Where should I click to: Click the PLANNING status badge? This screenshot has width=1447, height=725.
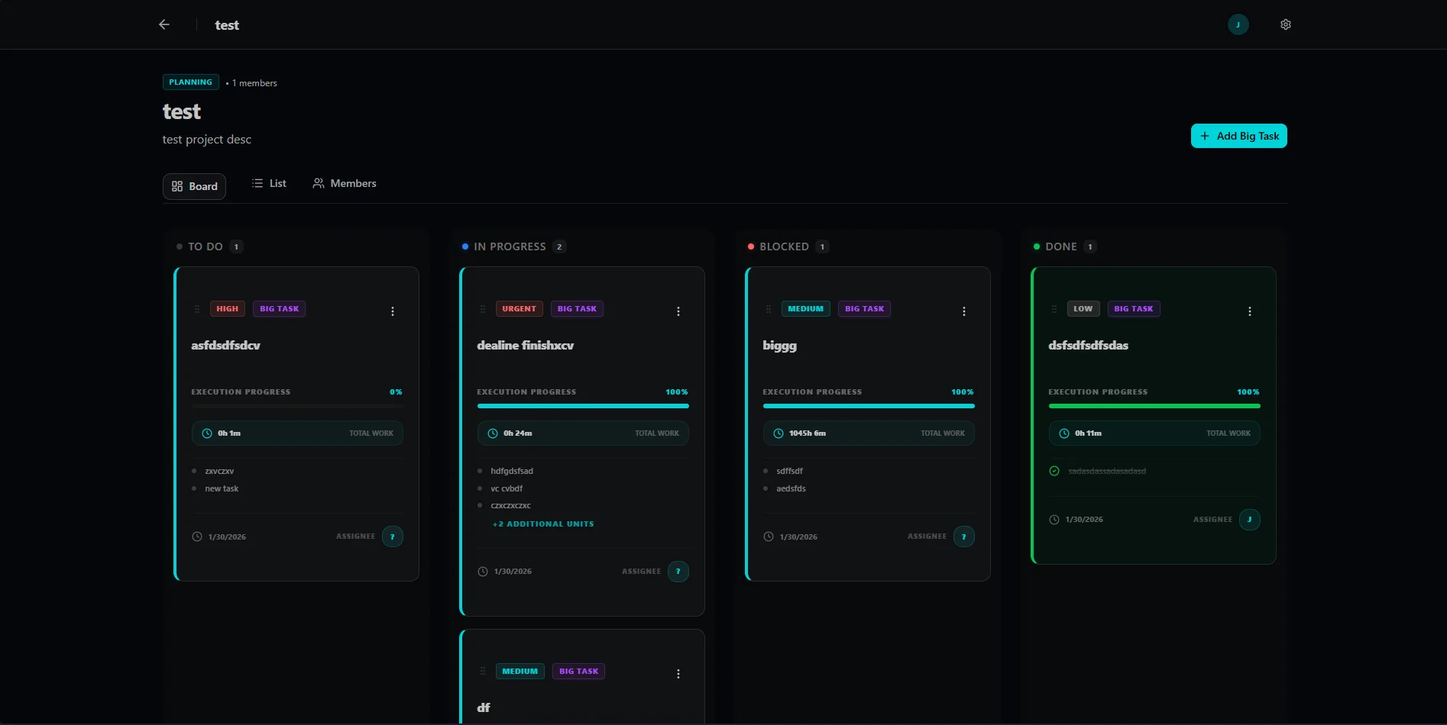[191, 82]
